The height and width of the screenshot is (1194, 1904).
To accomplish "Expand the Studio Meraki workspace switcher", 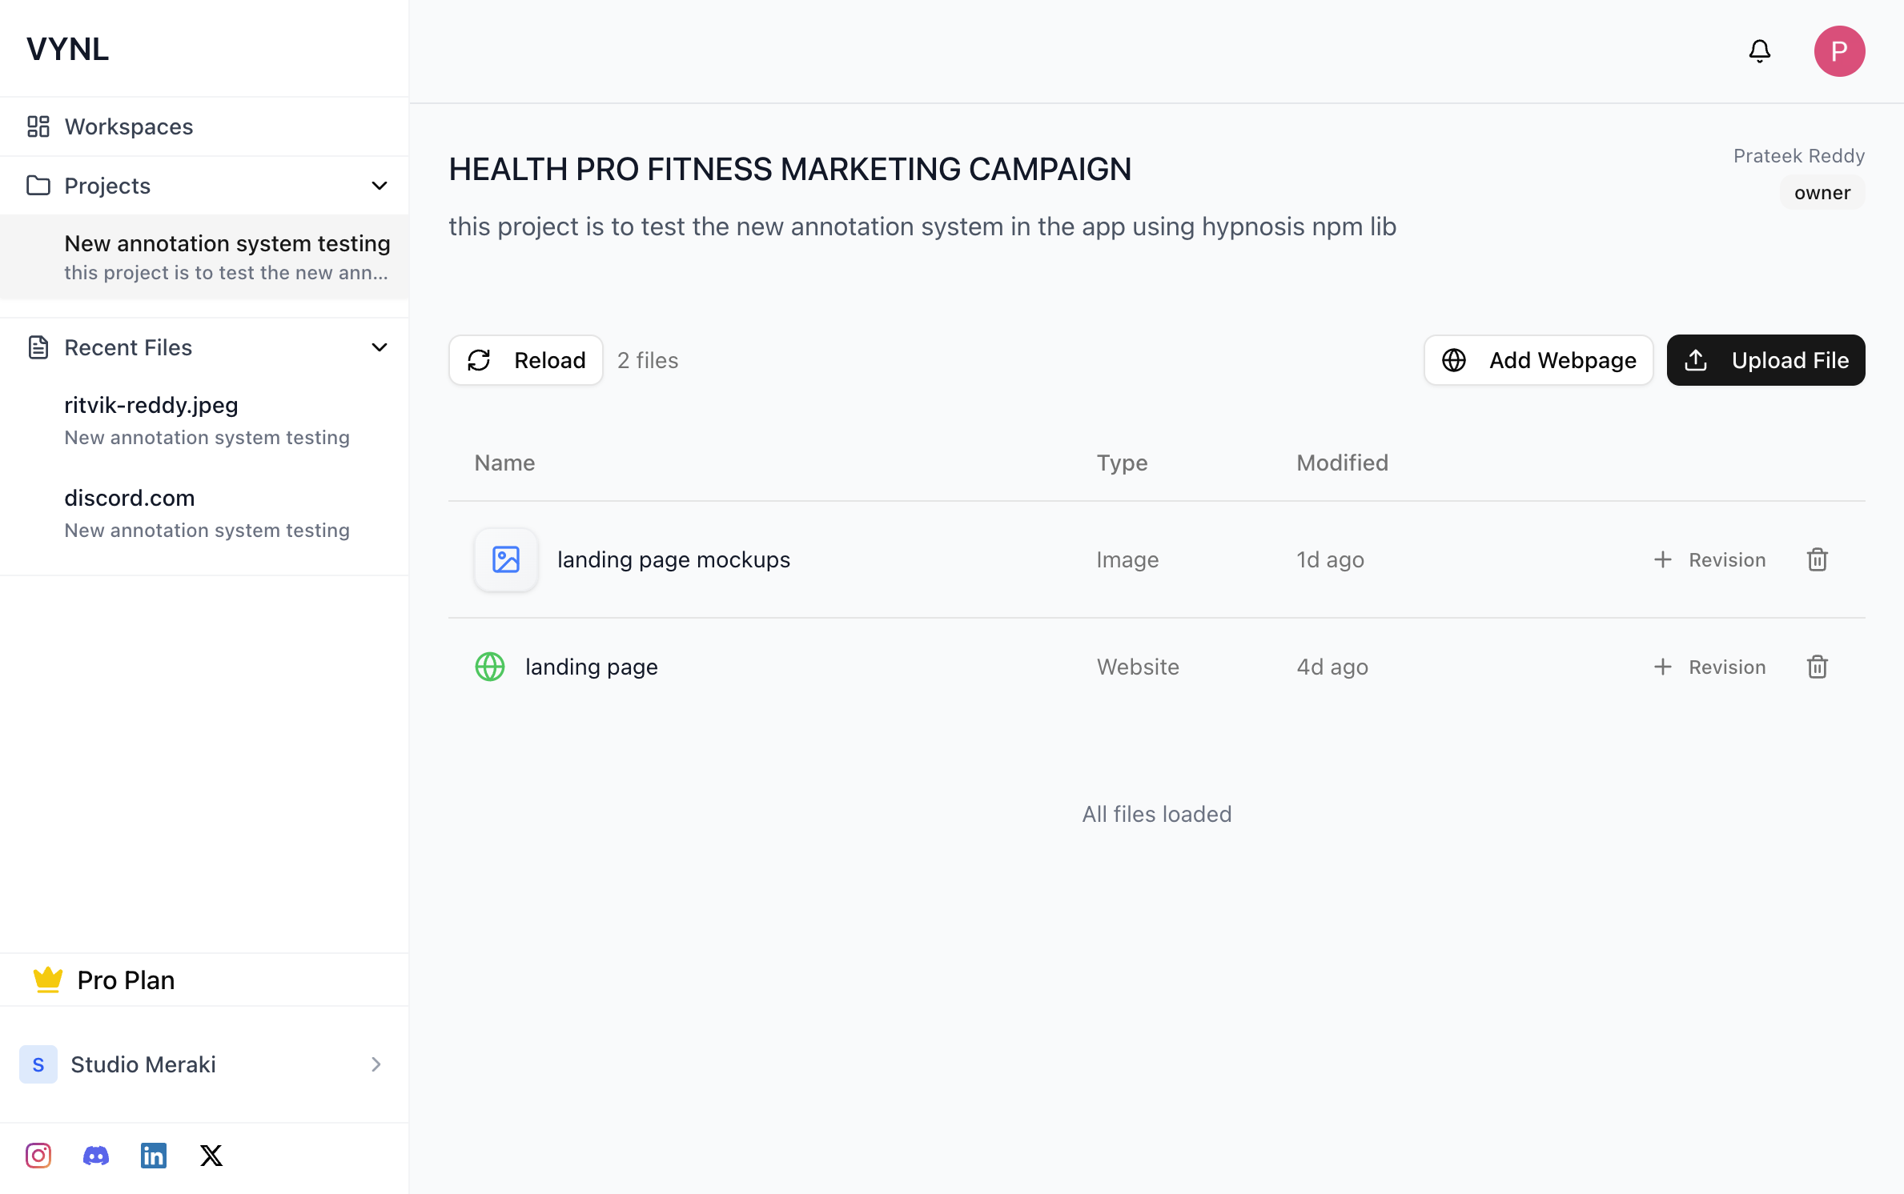I will coord(375,1064).
